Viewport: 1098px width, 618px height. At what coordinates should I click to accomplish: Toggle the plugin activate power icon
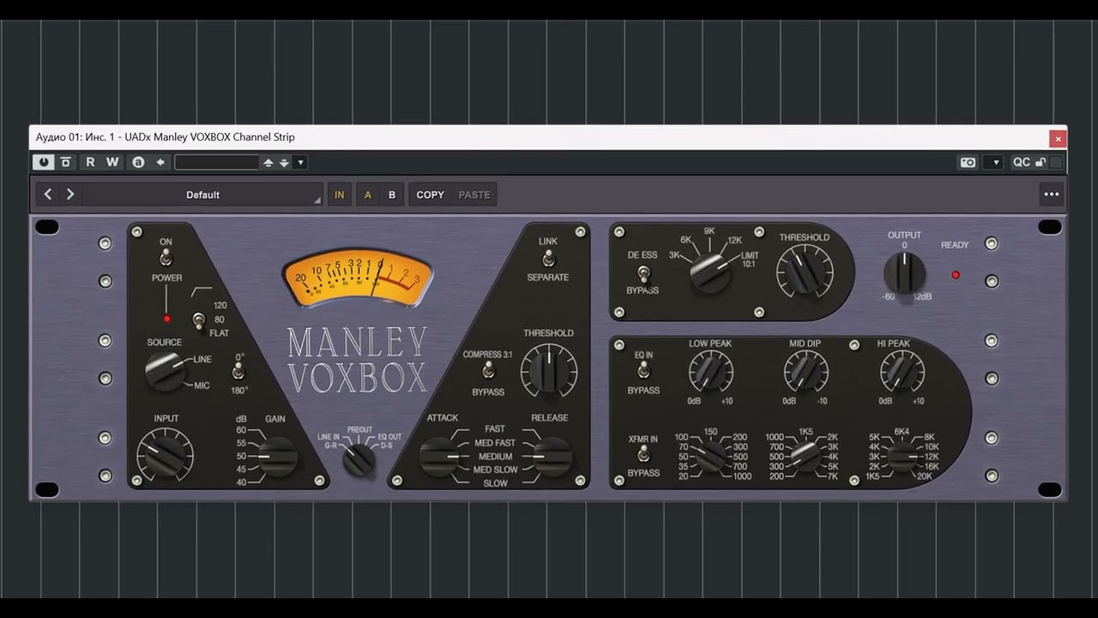point(43,162)
